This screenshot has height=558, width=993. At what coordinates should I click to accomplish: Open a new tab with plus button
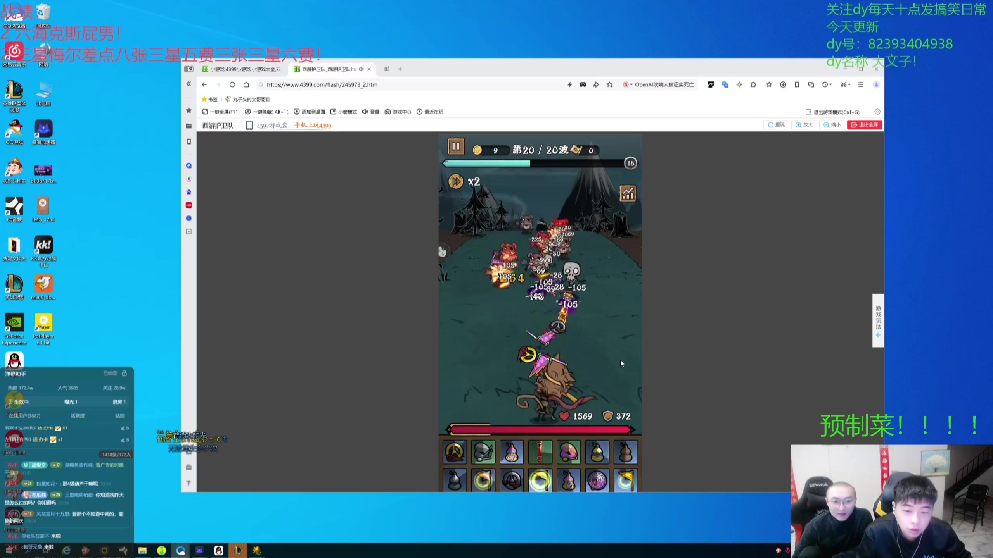pos(400,69)
